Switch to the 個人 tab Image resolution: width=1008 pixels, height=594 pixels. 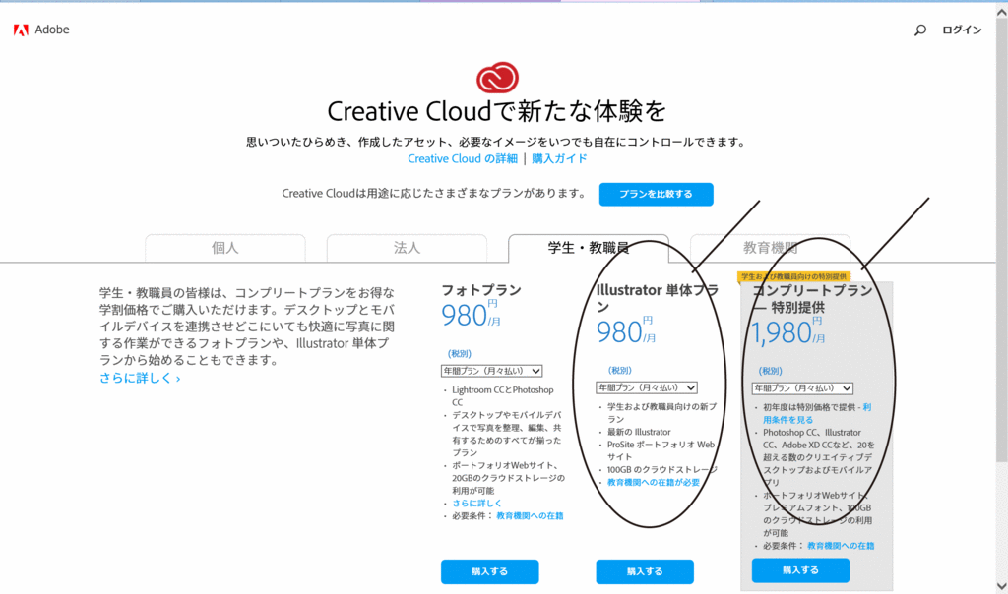225,248
